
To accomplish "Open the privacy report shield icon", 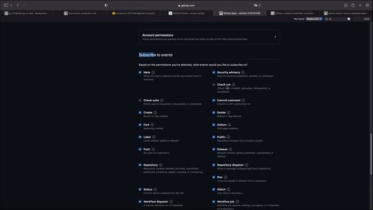I will (x=106, y=5).
